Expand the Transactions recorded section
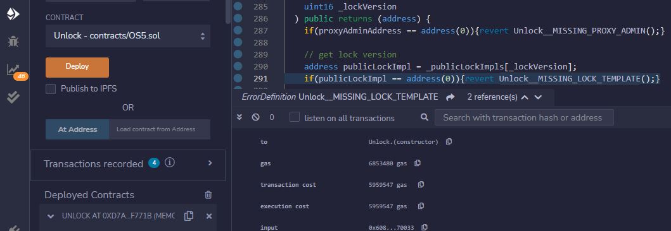The width and height of the screenshot is (671, 231). (x=210, y=163)
